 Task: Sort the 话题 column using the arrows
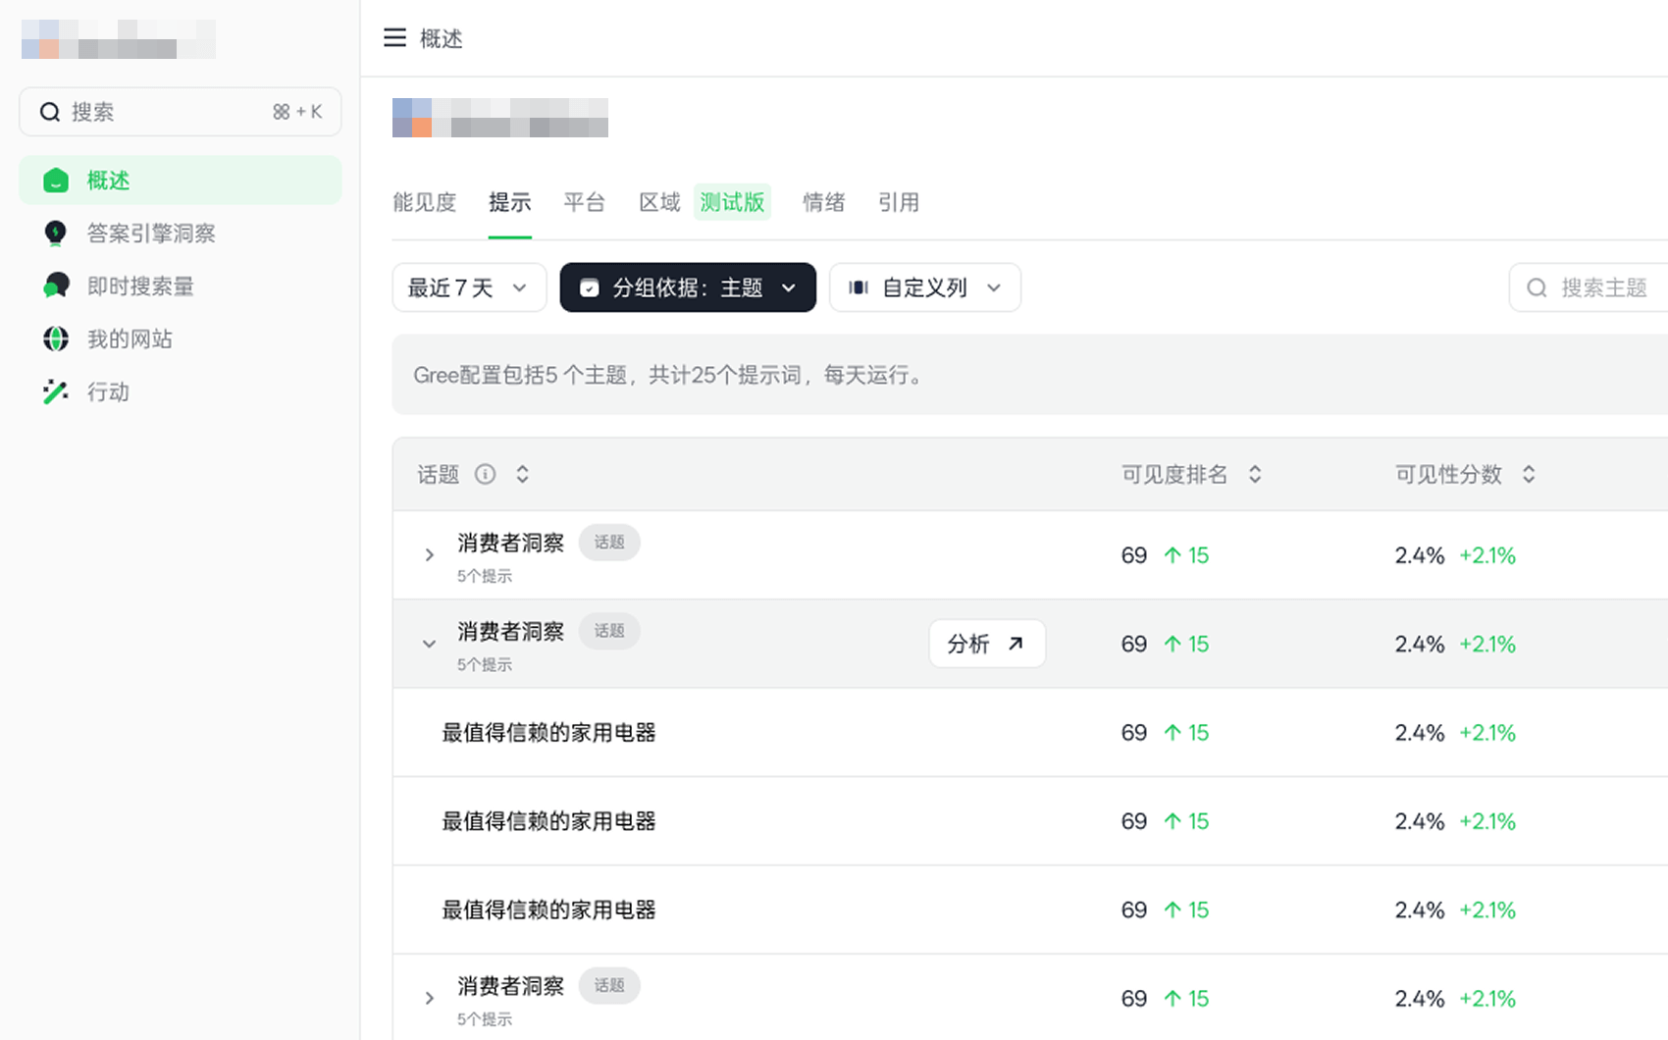523,475
